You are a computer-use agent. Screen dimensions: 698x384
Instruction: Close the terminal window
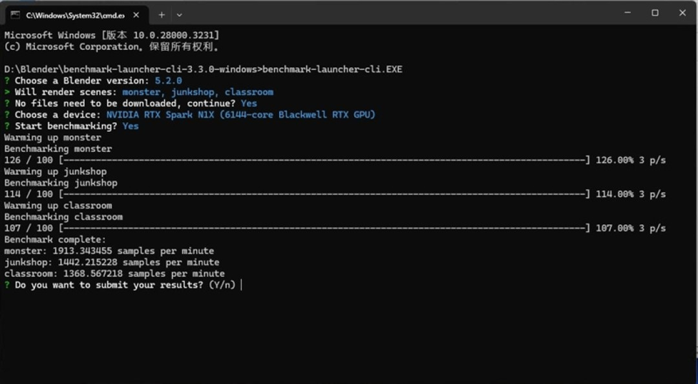point(682,13)
